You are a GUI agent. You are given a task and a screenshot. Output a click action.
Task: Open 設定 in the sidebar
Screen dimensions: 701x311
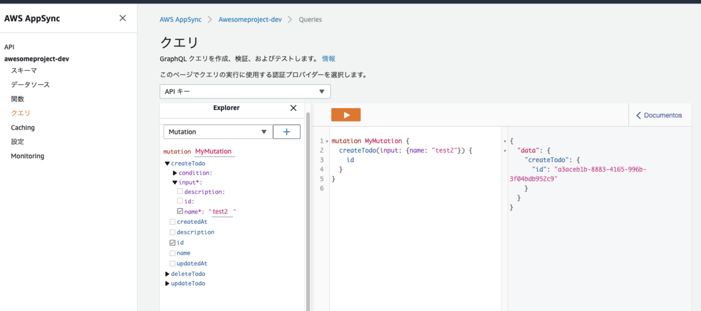[x=18, y=141]
